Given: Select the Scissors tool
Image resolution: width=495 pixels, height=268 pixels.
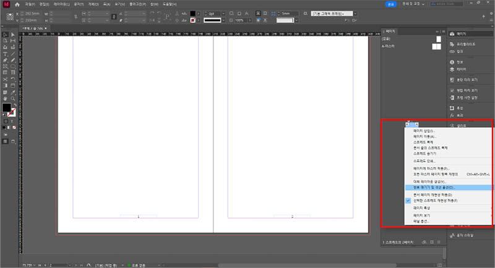Looking at the screenshot, I should 6,79.
